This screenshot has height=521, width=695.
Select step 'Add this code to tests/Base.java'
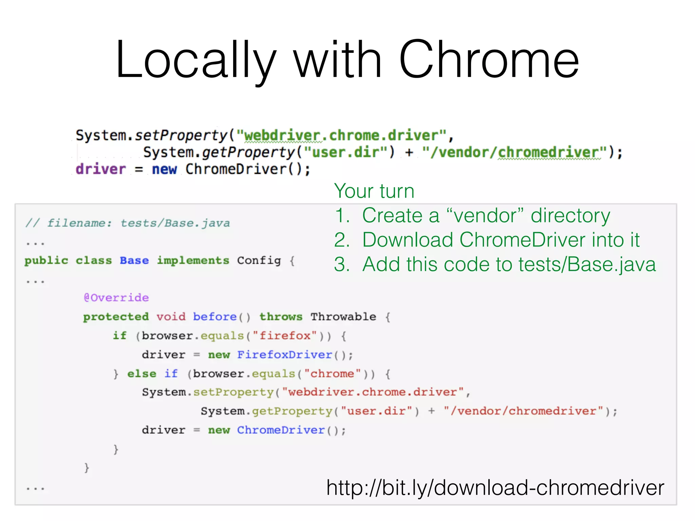pos(509,264)
